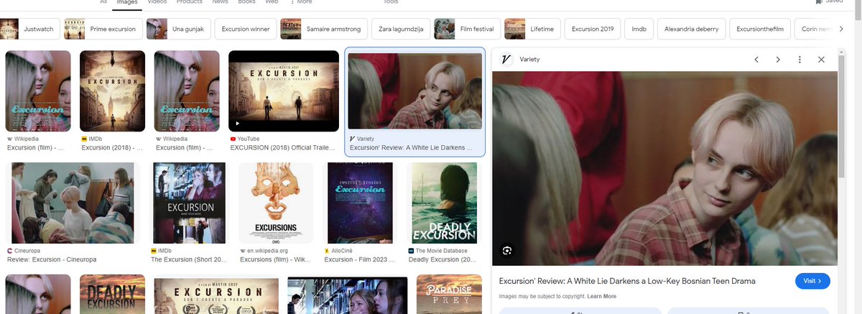Select the Excursionthefilm filter chip
The height and width of the screenshot is (314, 862).
pyautogui.click(x=760, y=29)
